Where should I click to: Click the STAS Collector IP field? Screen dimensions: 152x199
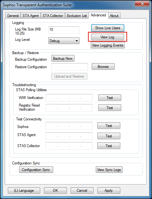pyautogui.click(x=69, y=146)
